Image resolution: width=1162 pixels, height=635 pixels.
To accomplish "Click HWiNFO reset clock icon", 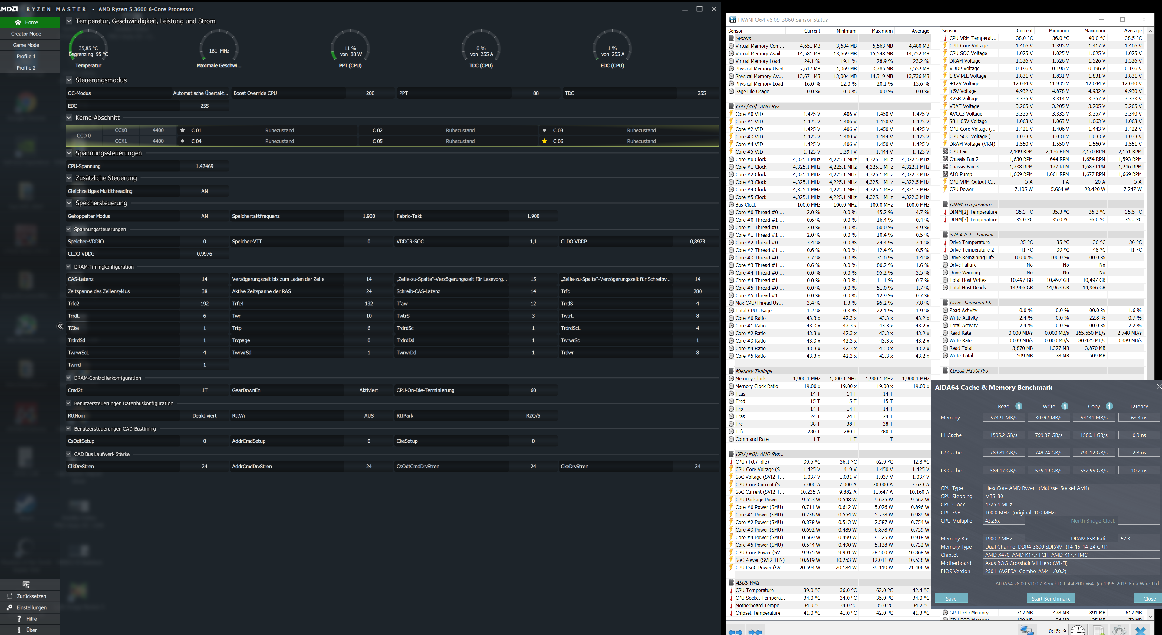I will (x=1078, y=630).
